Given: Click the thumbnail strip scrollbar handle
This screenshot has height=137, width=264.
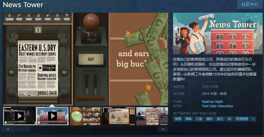Looking at the screenshot, I should [22, 129].
